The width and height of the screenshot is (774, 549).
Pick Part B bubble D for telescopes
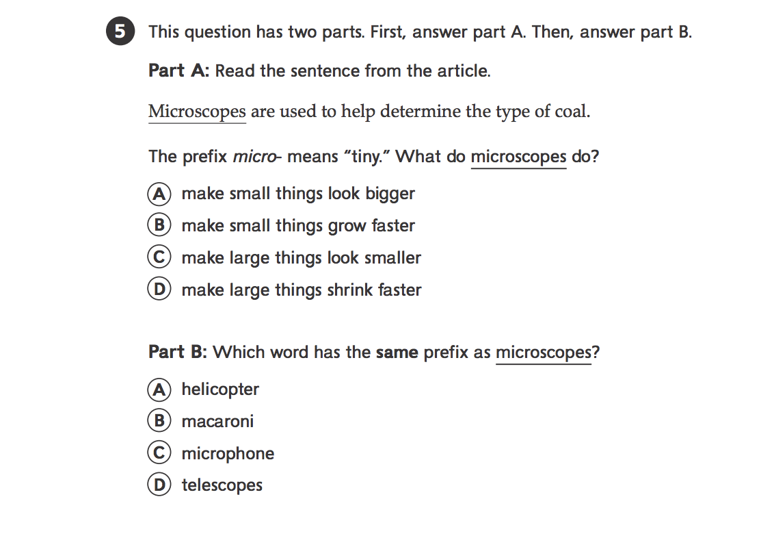point(159,485)
